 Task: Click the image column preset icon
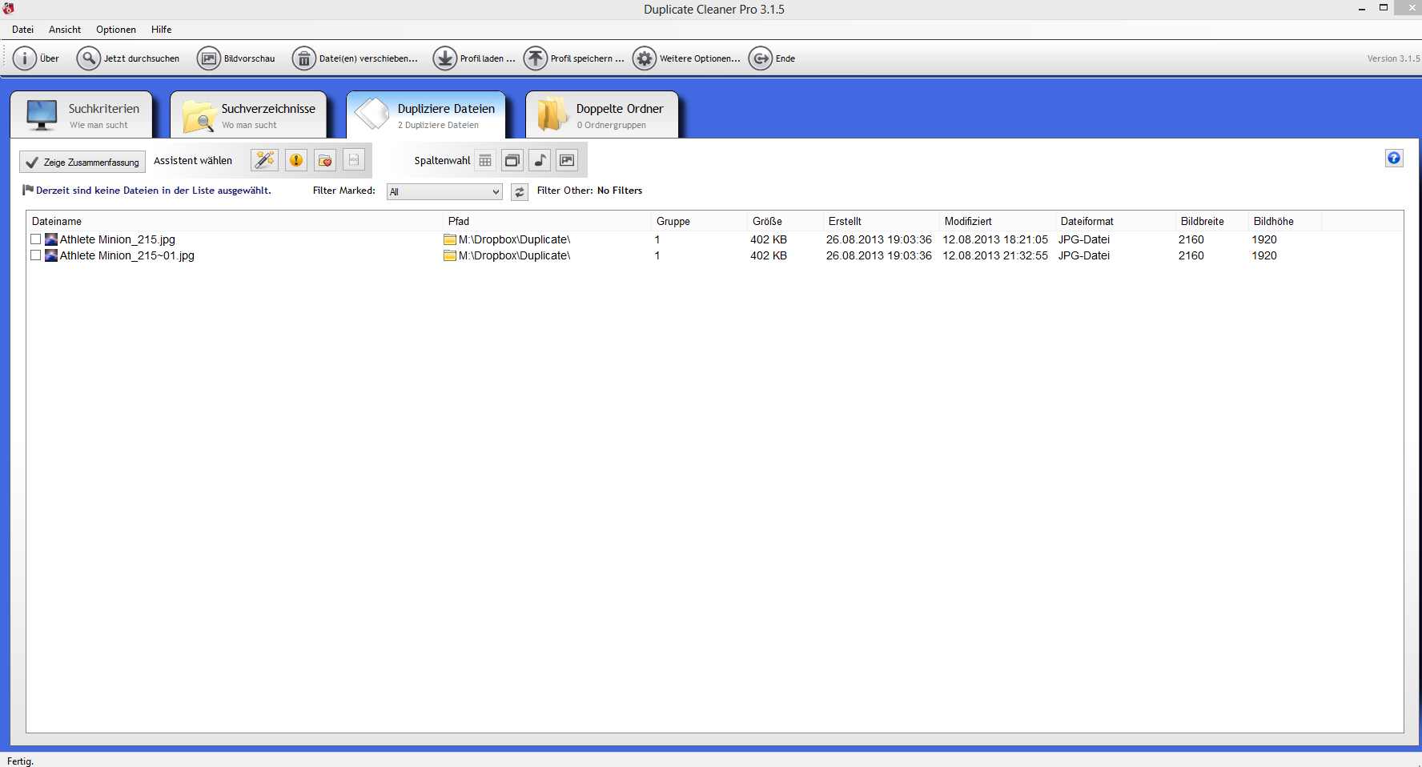coord(567,160)
